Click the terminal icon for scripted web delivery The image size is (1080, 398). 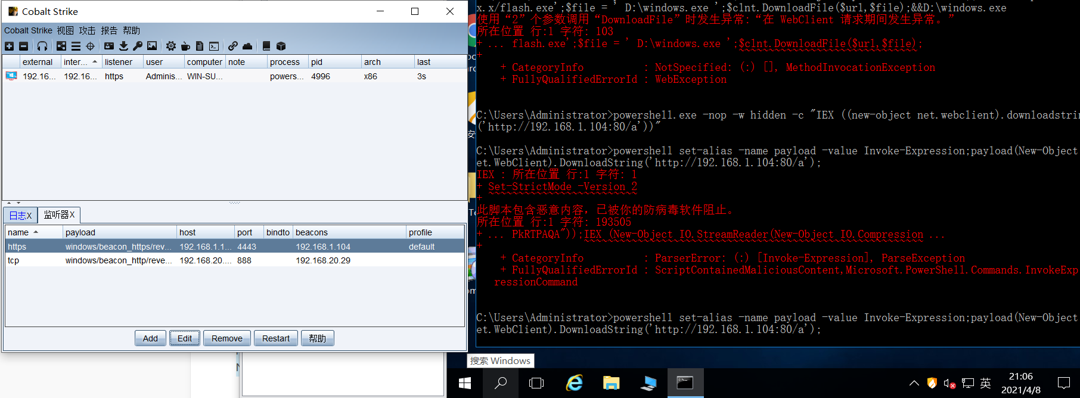click(214, 46)
